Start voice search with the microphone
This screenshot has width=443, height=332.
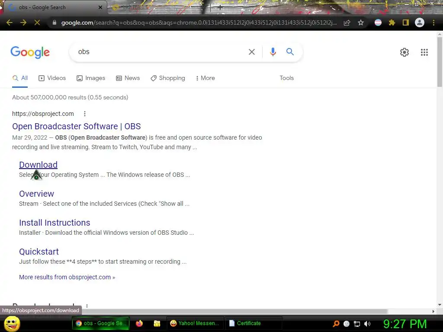tap(273, 52)
